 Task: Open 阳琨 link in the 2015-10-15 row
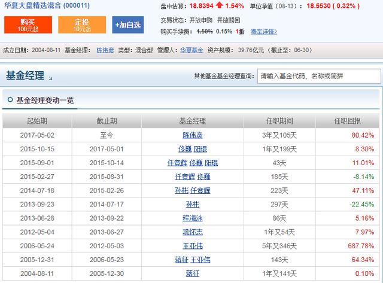pyautogui.click(x=200, y=149)
